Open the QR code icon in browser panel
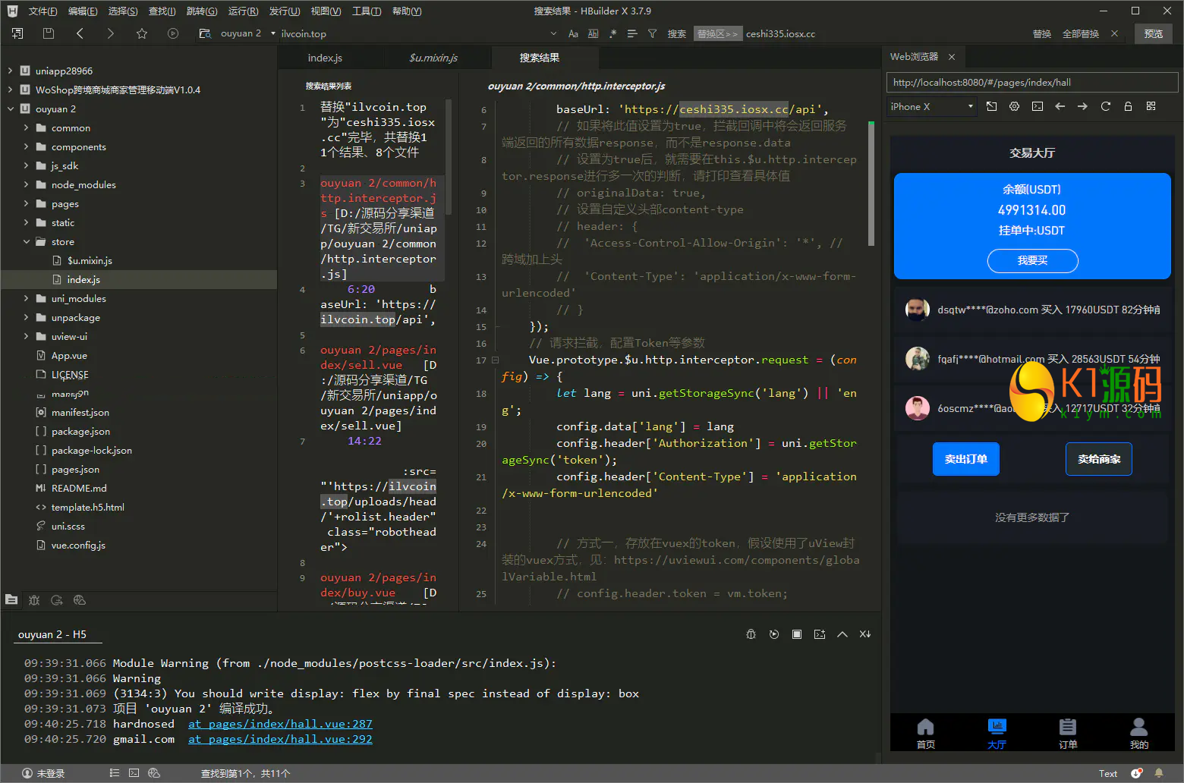 click(x=1151, y=107)
